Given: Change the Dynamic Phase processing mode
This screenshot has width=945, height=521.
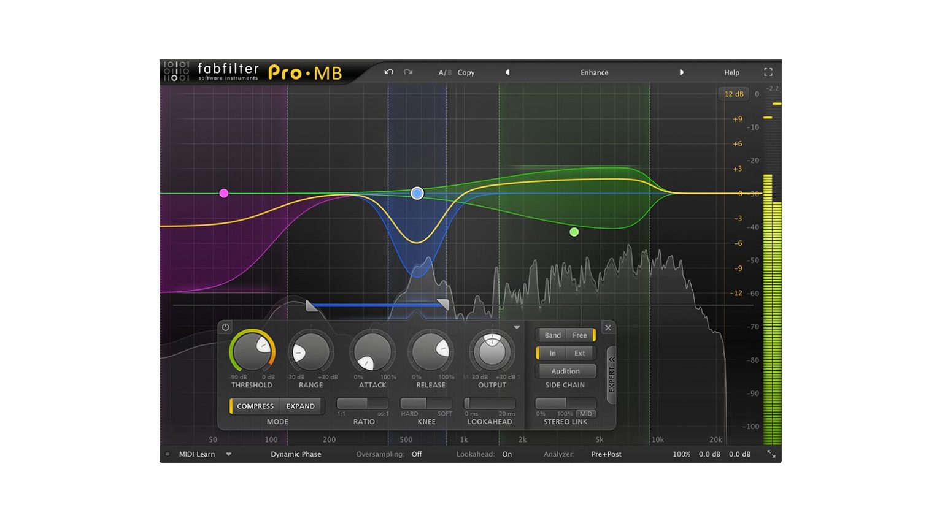Looking at the screenshot, I should click(296, 454).
